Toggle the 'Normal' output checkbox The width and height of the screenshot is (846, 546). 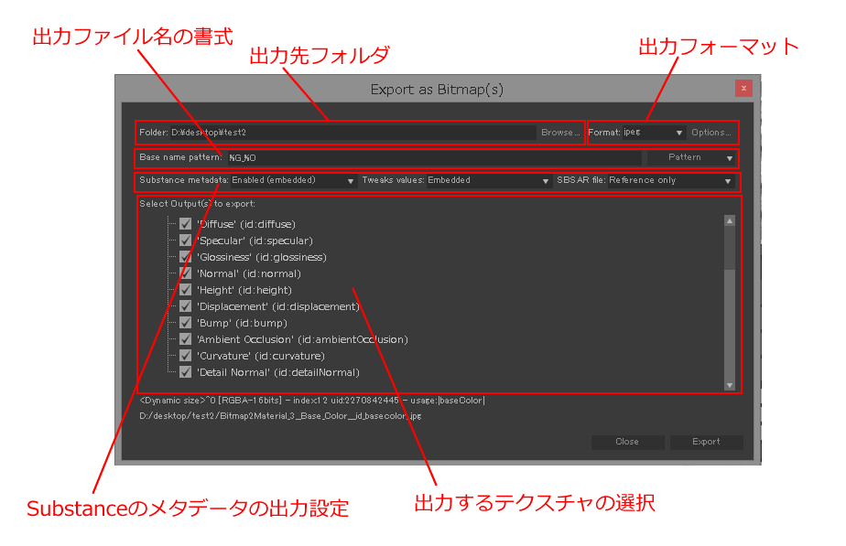[x=186, y=273]
